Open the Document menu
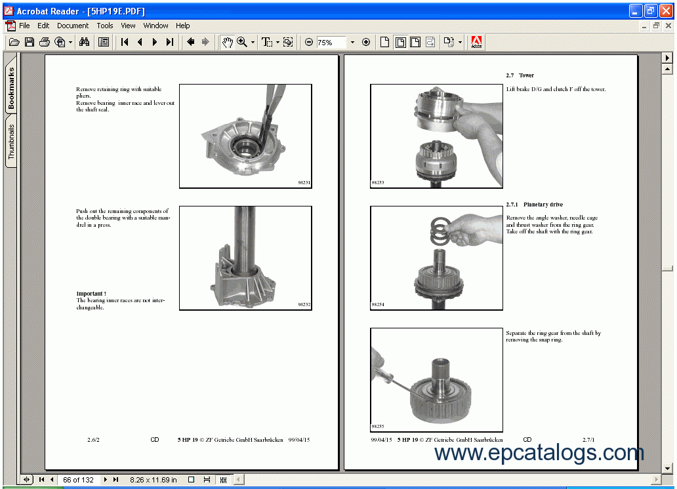 tap(72, 26)
